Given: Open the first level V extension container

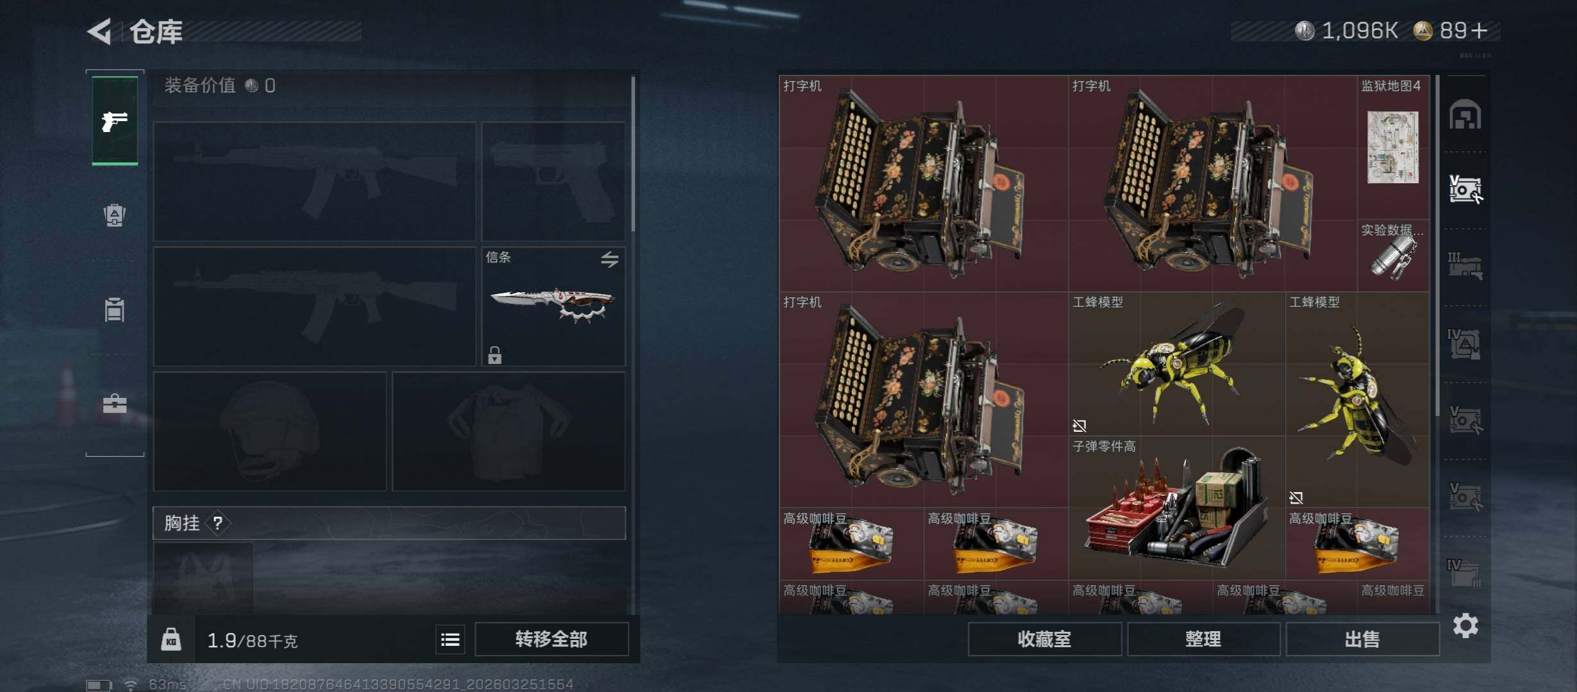Looking at the screenshot, I should tap(1465, 190).
